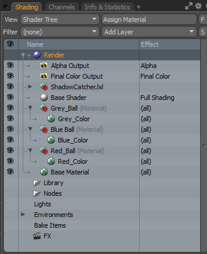Open the panel settings gear icon
This screenshot has width=207, height=254.
coord(198,6)
